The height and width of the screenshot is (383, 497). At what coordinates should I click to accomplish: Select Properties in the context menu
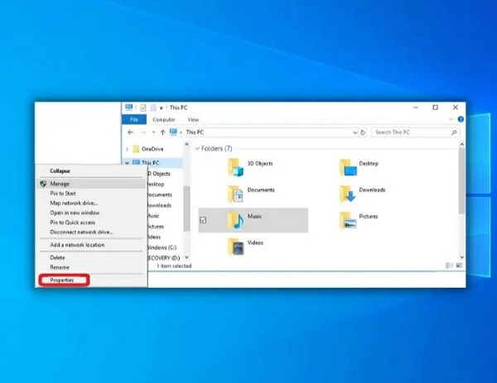click(x=64, y=280)
